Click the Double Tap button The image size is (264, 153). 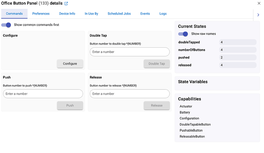(x=157, y=64)
